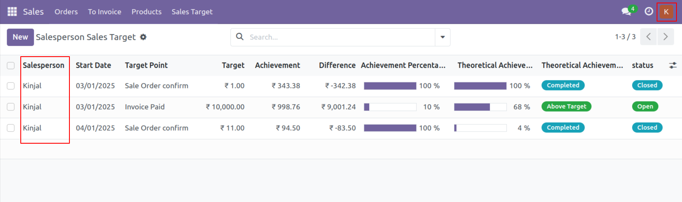Open the Orders menu
The width and height of the screenshot is (682, 202).
[x=66, y=12]
